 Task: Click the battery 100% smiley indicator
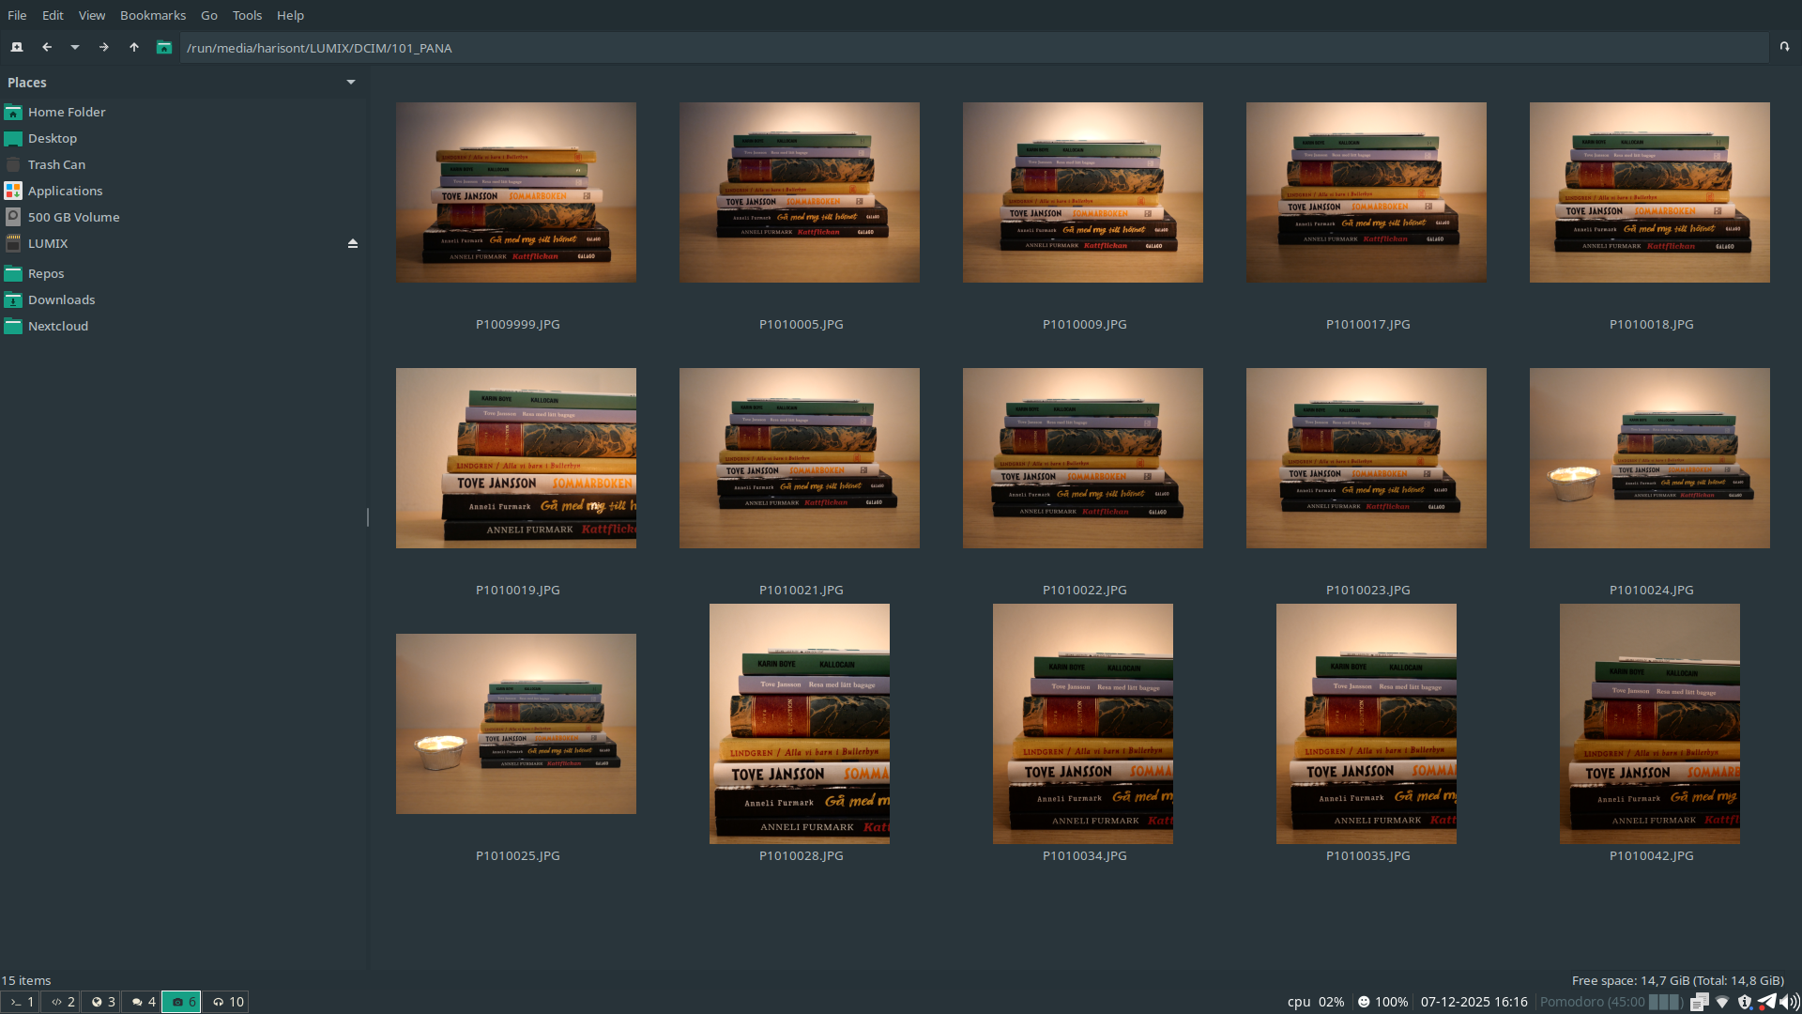point(1382,1002)
